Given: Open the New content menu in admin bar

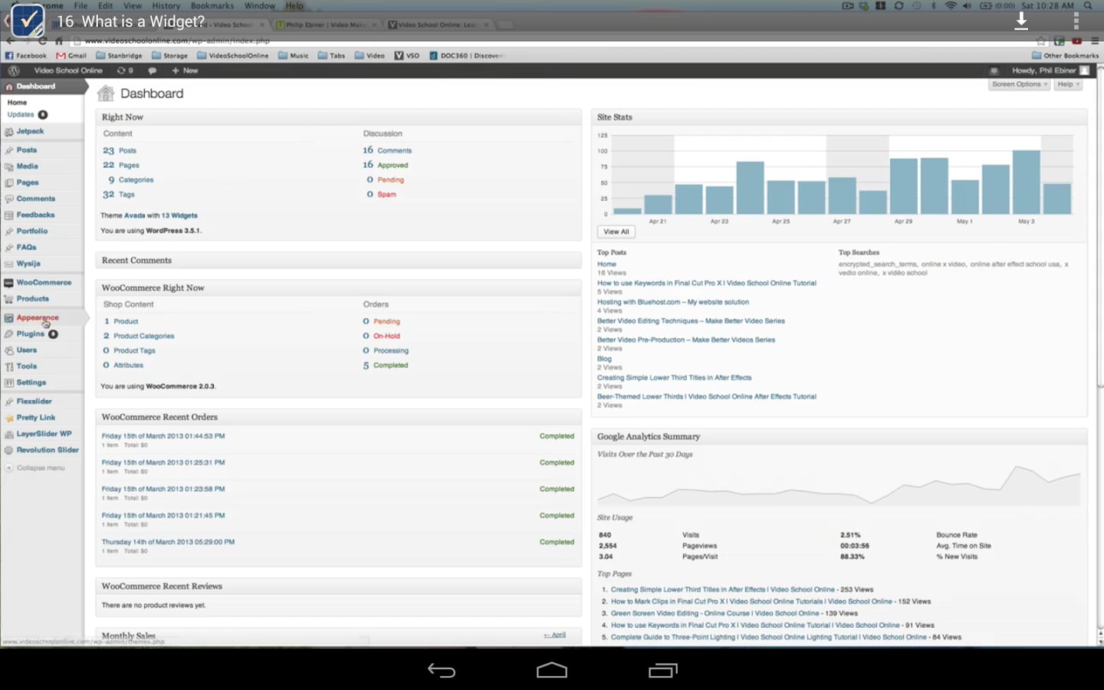Looking at the screenshot, I should 185,71.
